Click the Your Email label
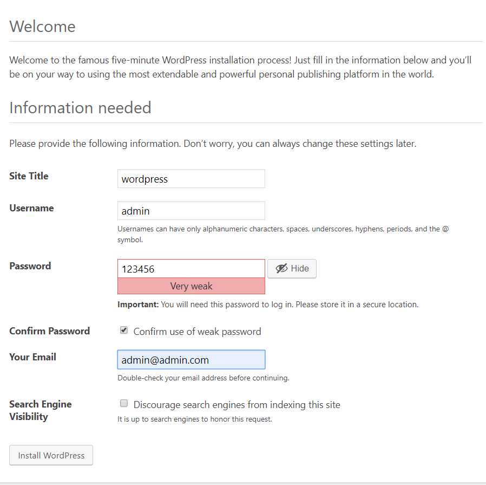The height and width of the screenshot is (485, 486). (x=32, y=357)
